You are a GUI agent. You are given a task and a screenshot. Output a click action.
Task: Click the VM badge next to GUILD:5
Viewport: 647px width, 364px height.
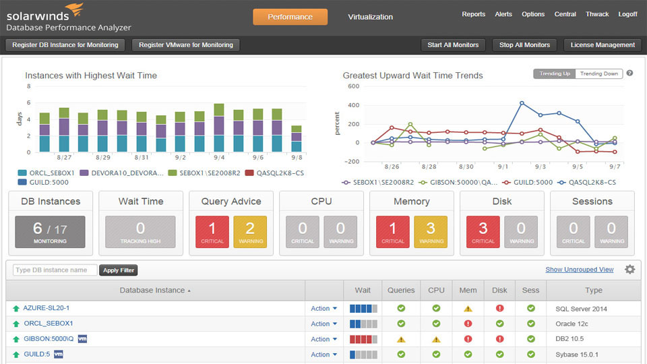59,355
